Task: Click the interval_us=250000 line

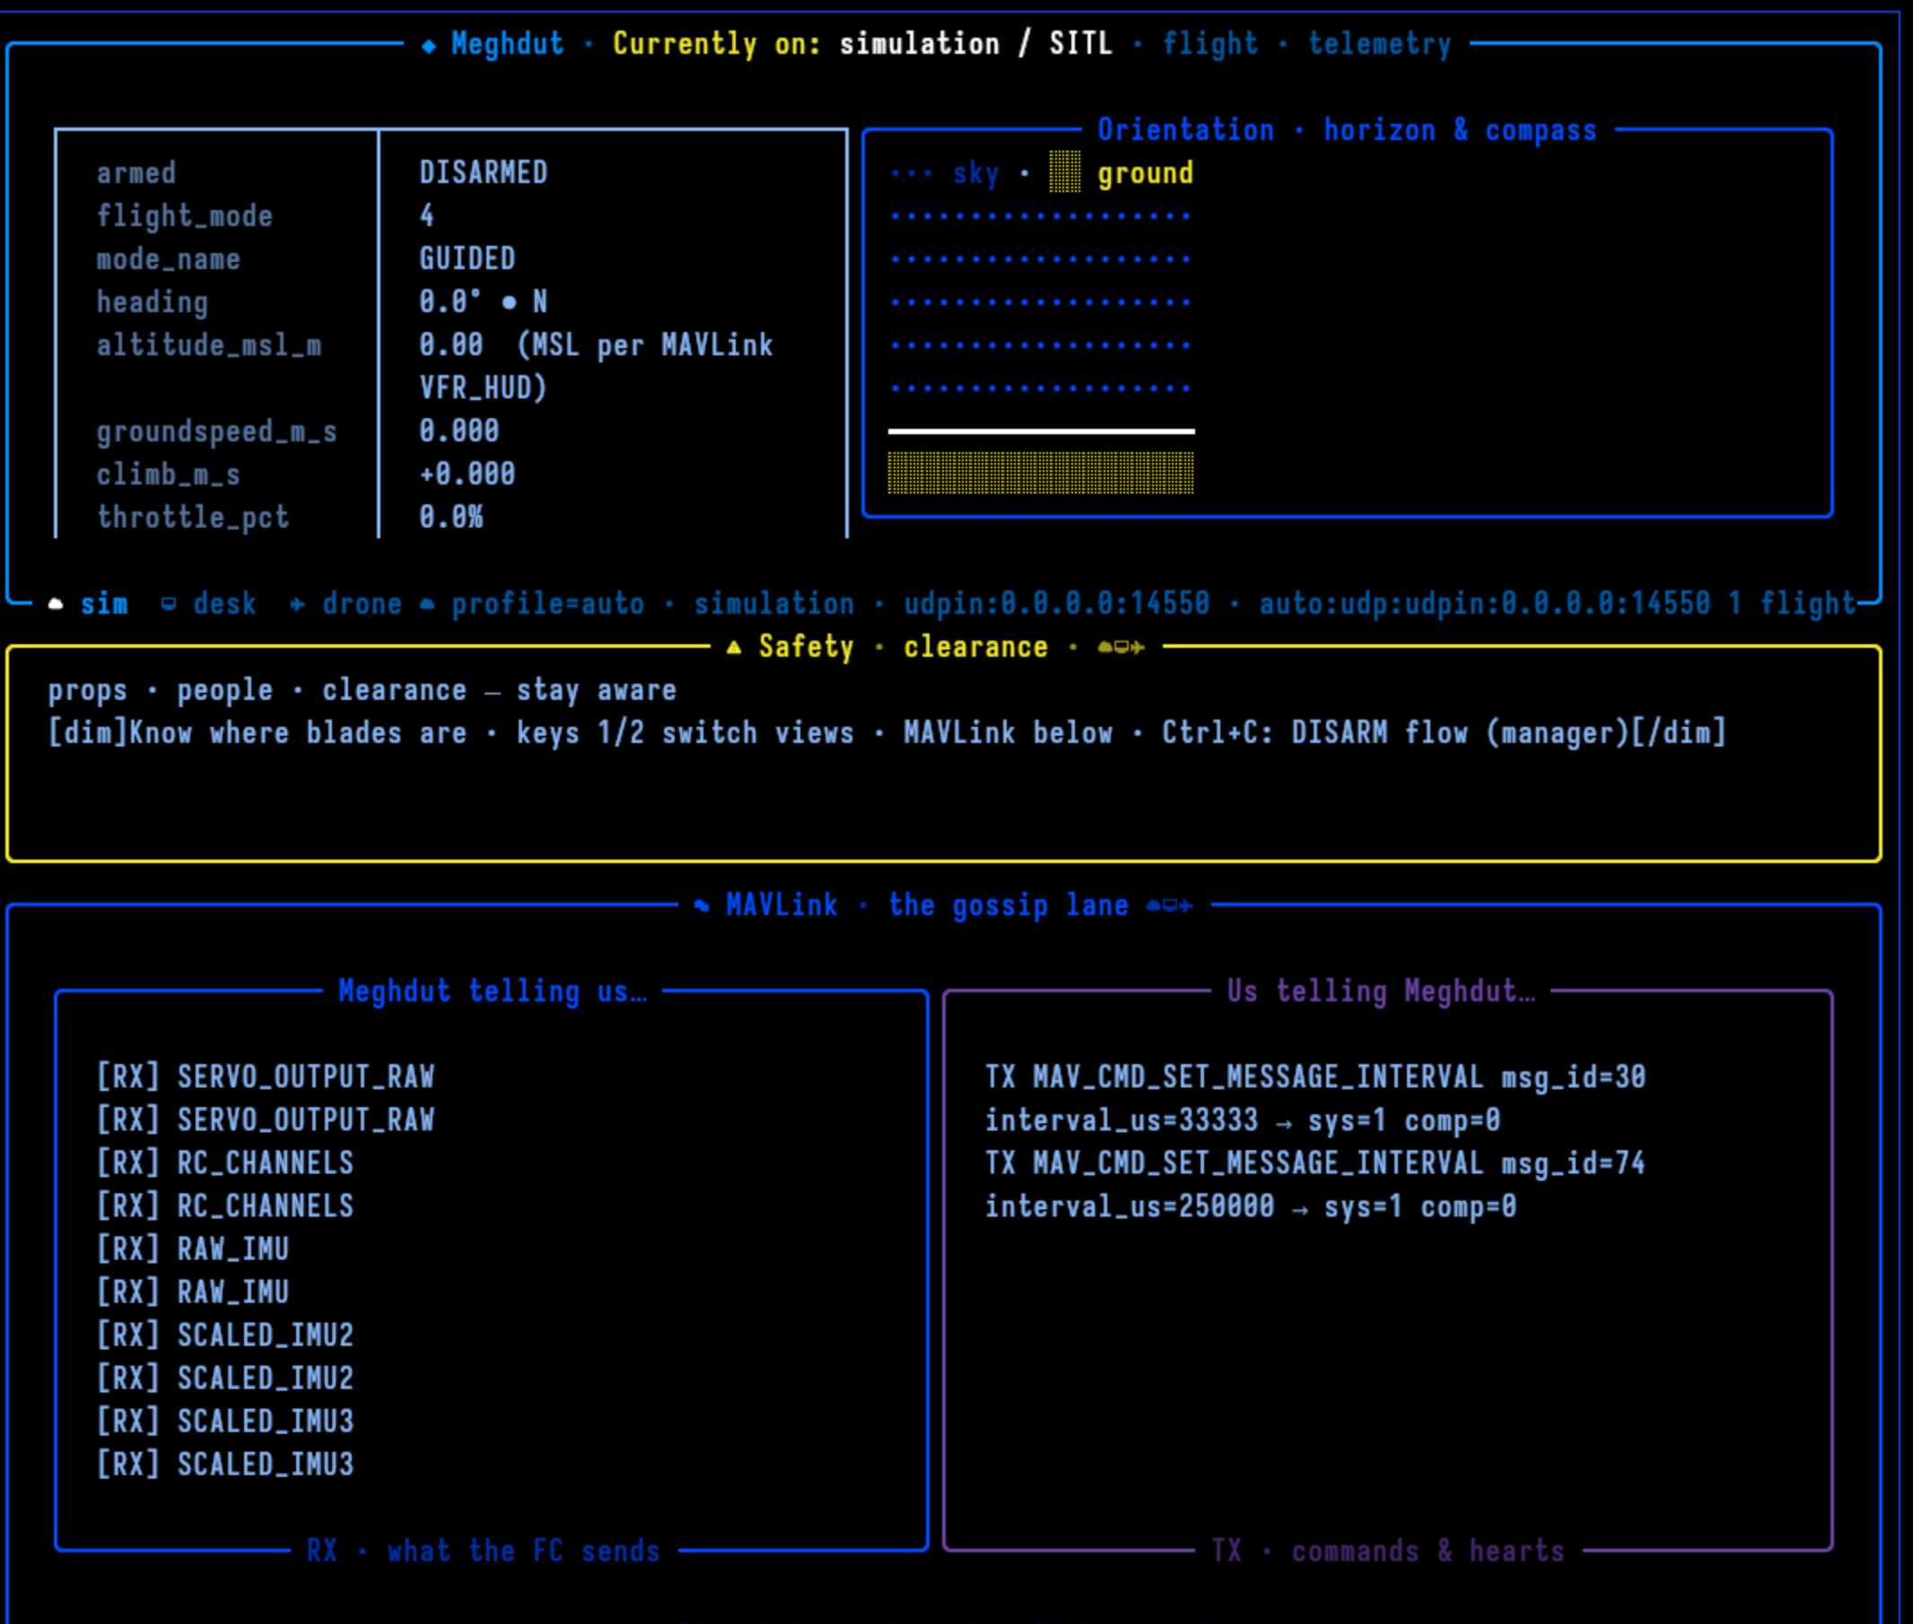Action: pyautogui.click(x=1251, y=1207)
